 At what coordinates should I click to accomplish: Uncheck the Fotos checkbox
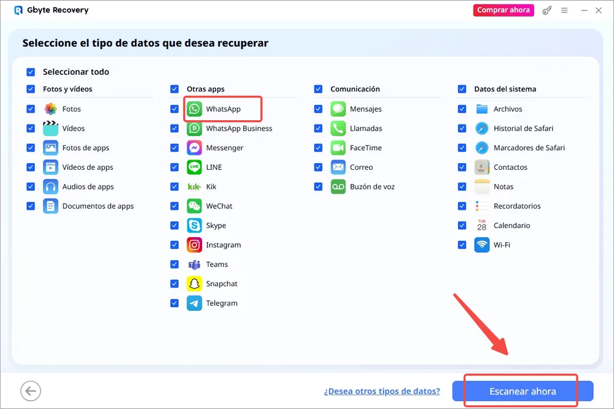tap(31, 109)
